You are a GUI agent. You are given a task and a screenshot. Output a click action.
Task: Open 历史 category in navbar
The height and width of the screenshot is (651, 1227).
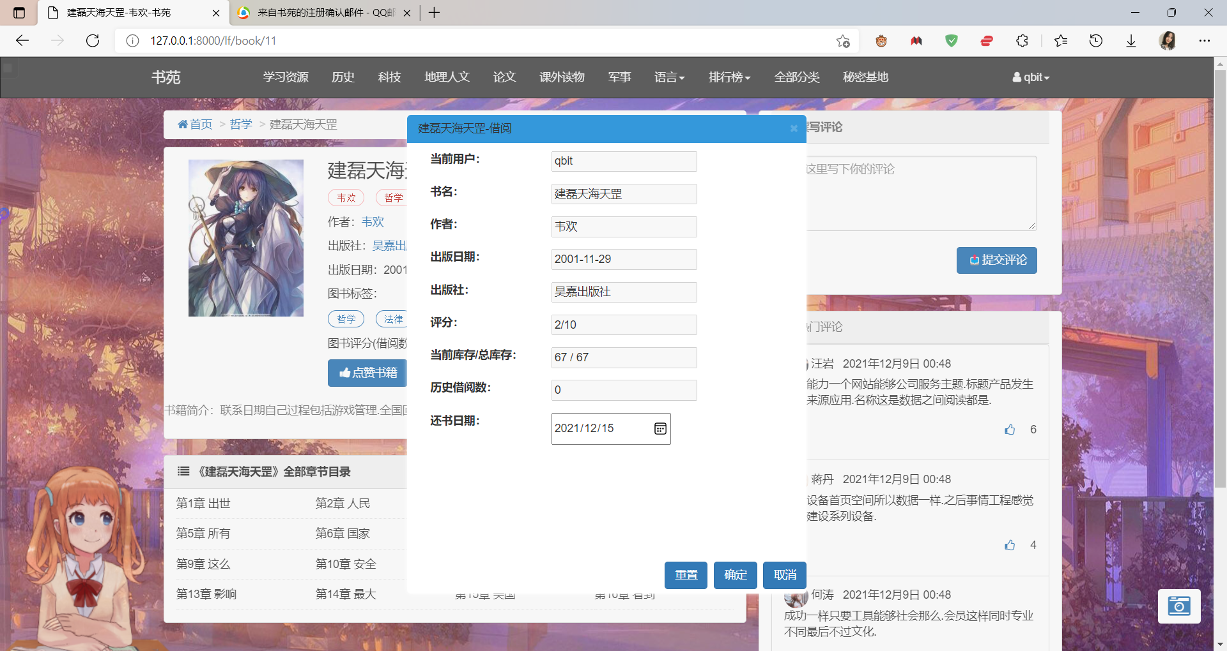pos(343,77)
